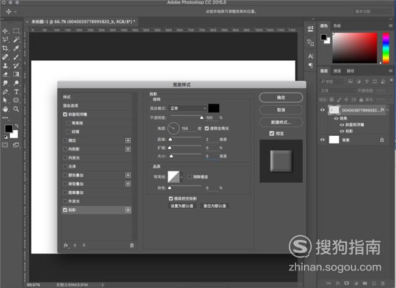Screen dimensions: 396x288
Task: Hide 斜面和浮雕 effect eye in Layers panel
Action: pyautogui.click(x=342, y=125)
